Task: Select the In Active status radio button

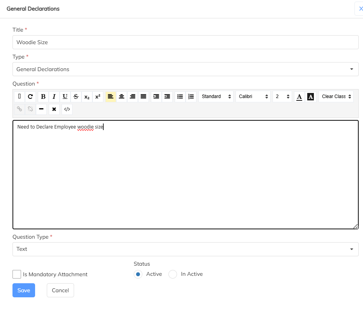Action: [173, 274]
